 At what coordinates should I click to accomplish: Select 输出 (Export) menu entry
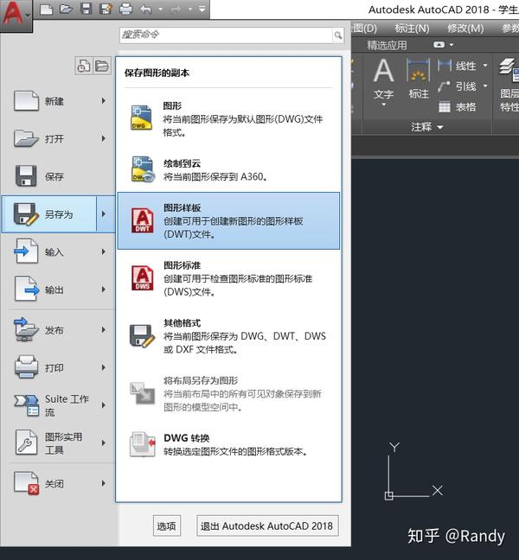click(59, 290)
